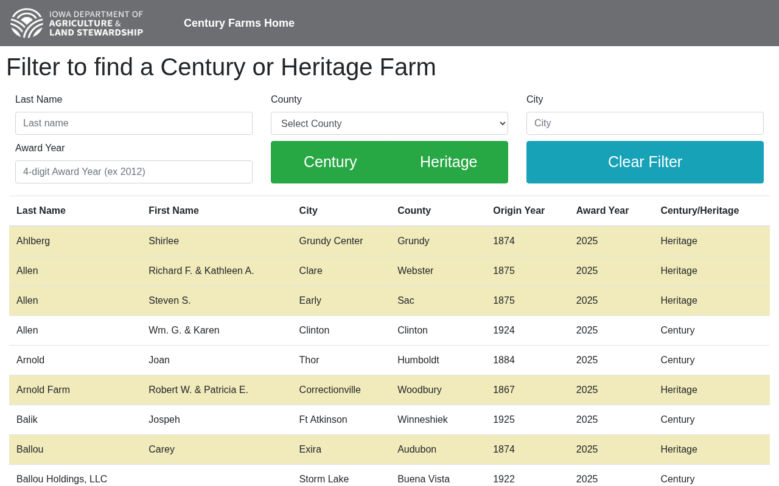Filter by Heritage farms button
Screen dimensions: 779x486
click(x=449, y=162)
